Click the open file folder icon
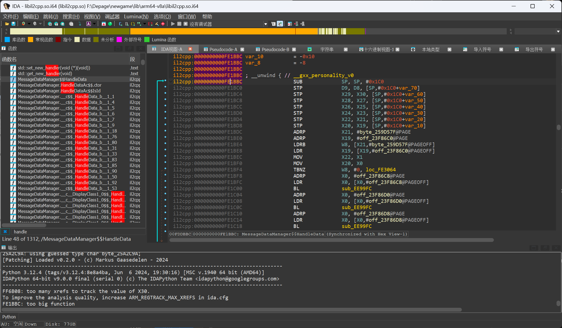Image resolution: width=562 pixels, height=328 pixels. tap(7, 24)
